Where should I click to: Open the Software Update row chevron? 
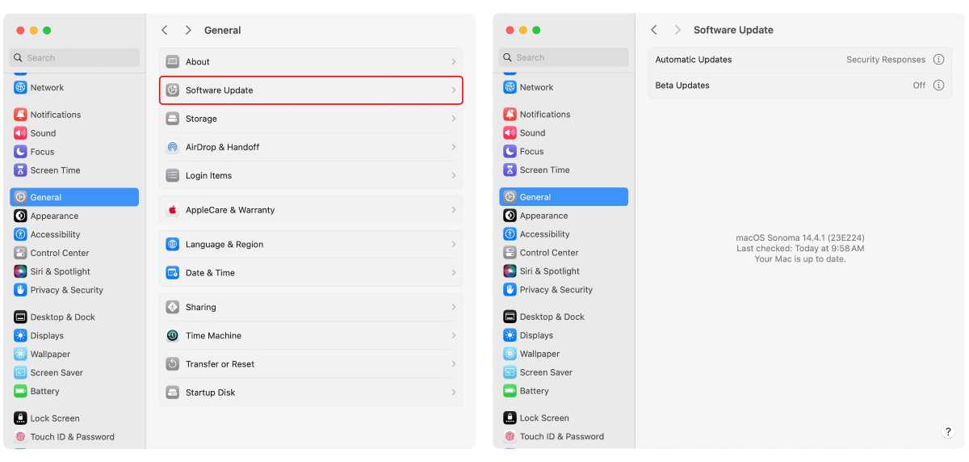(x=454, y=90)
